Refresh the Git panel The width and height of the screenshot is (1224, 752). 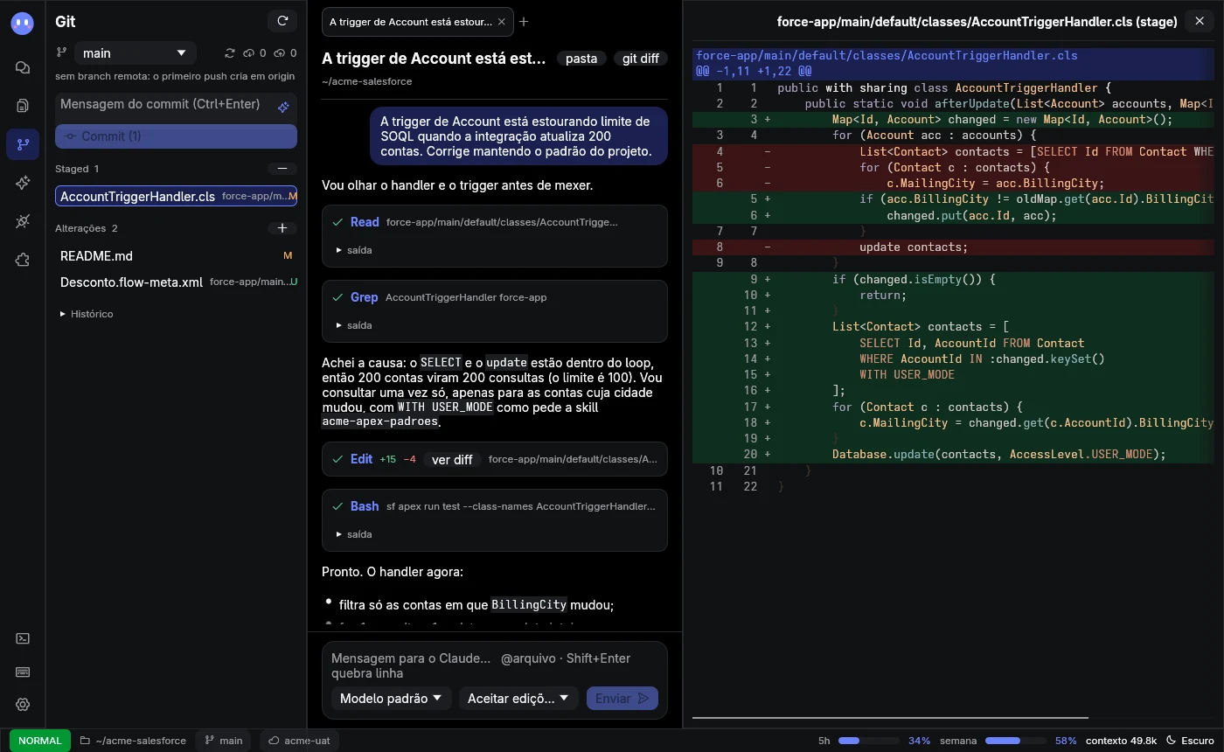pos(282,21)
